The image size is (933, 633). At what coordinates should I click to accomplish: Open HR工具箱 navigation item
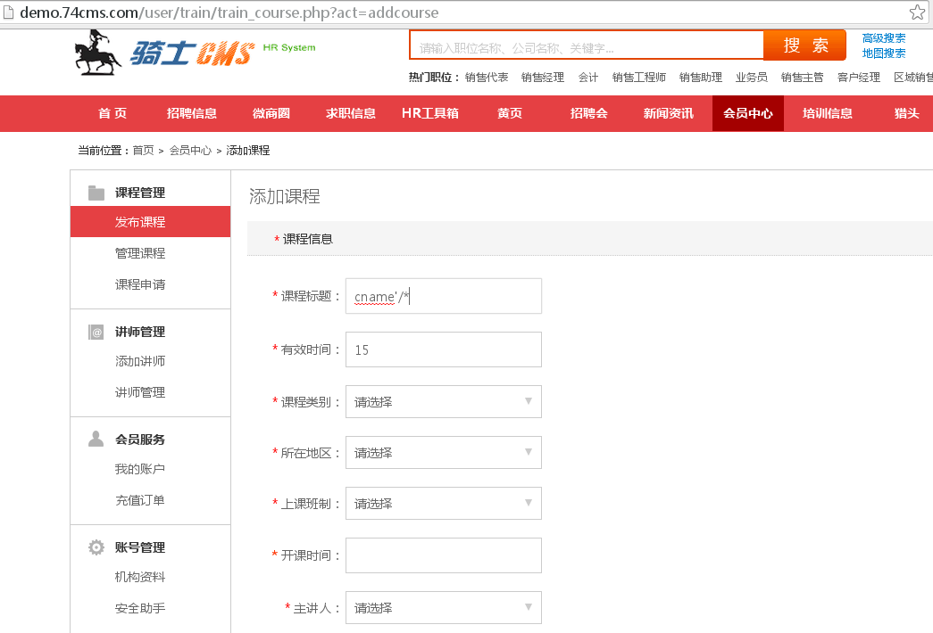pyautogui.click(x=430, y=113)
